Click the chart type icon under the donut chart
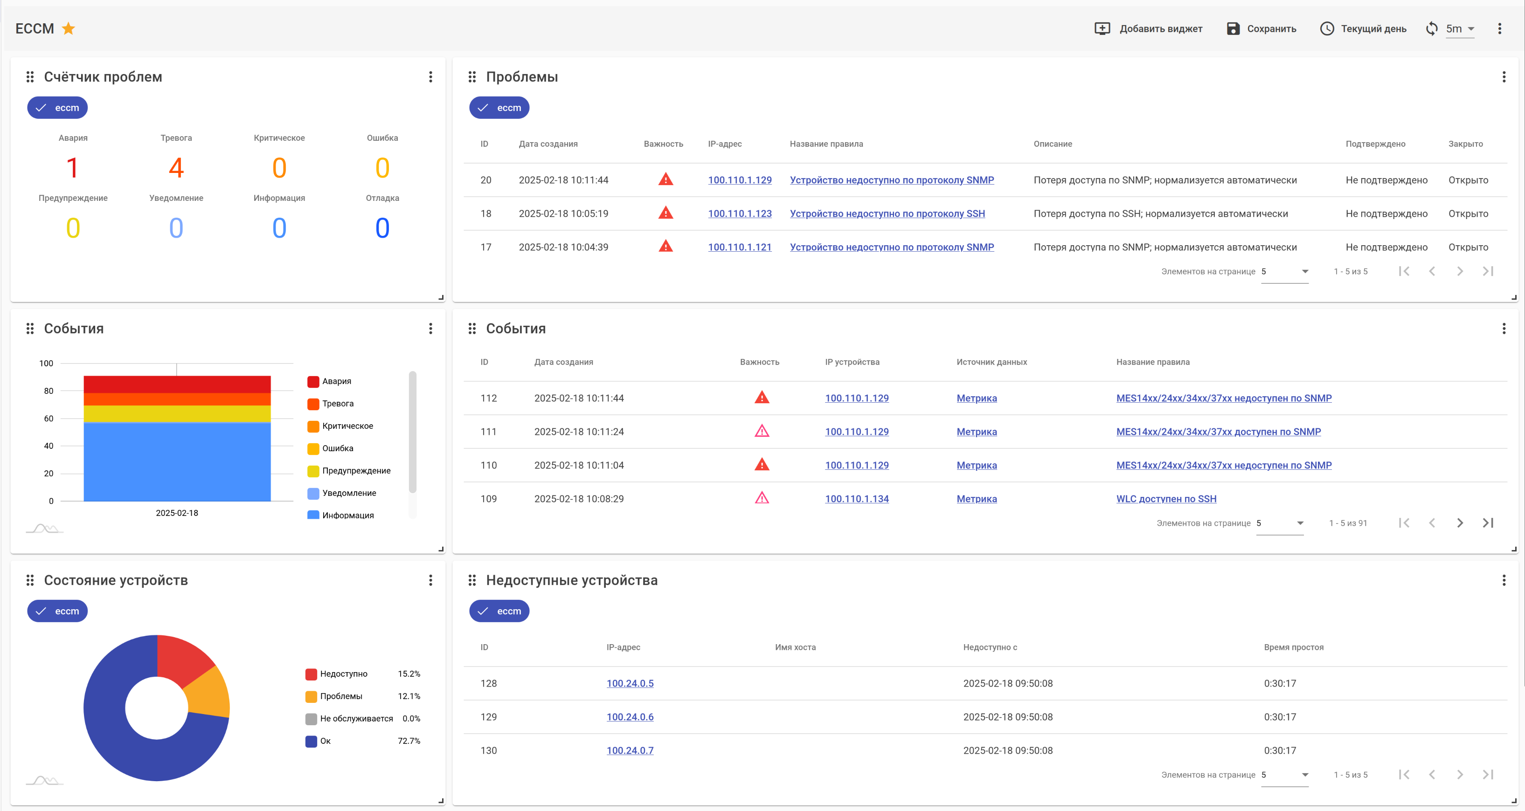Image resolution: width=1525 pixels, height=811 pixels. point(44,780)
